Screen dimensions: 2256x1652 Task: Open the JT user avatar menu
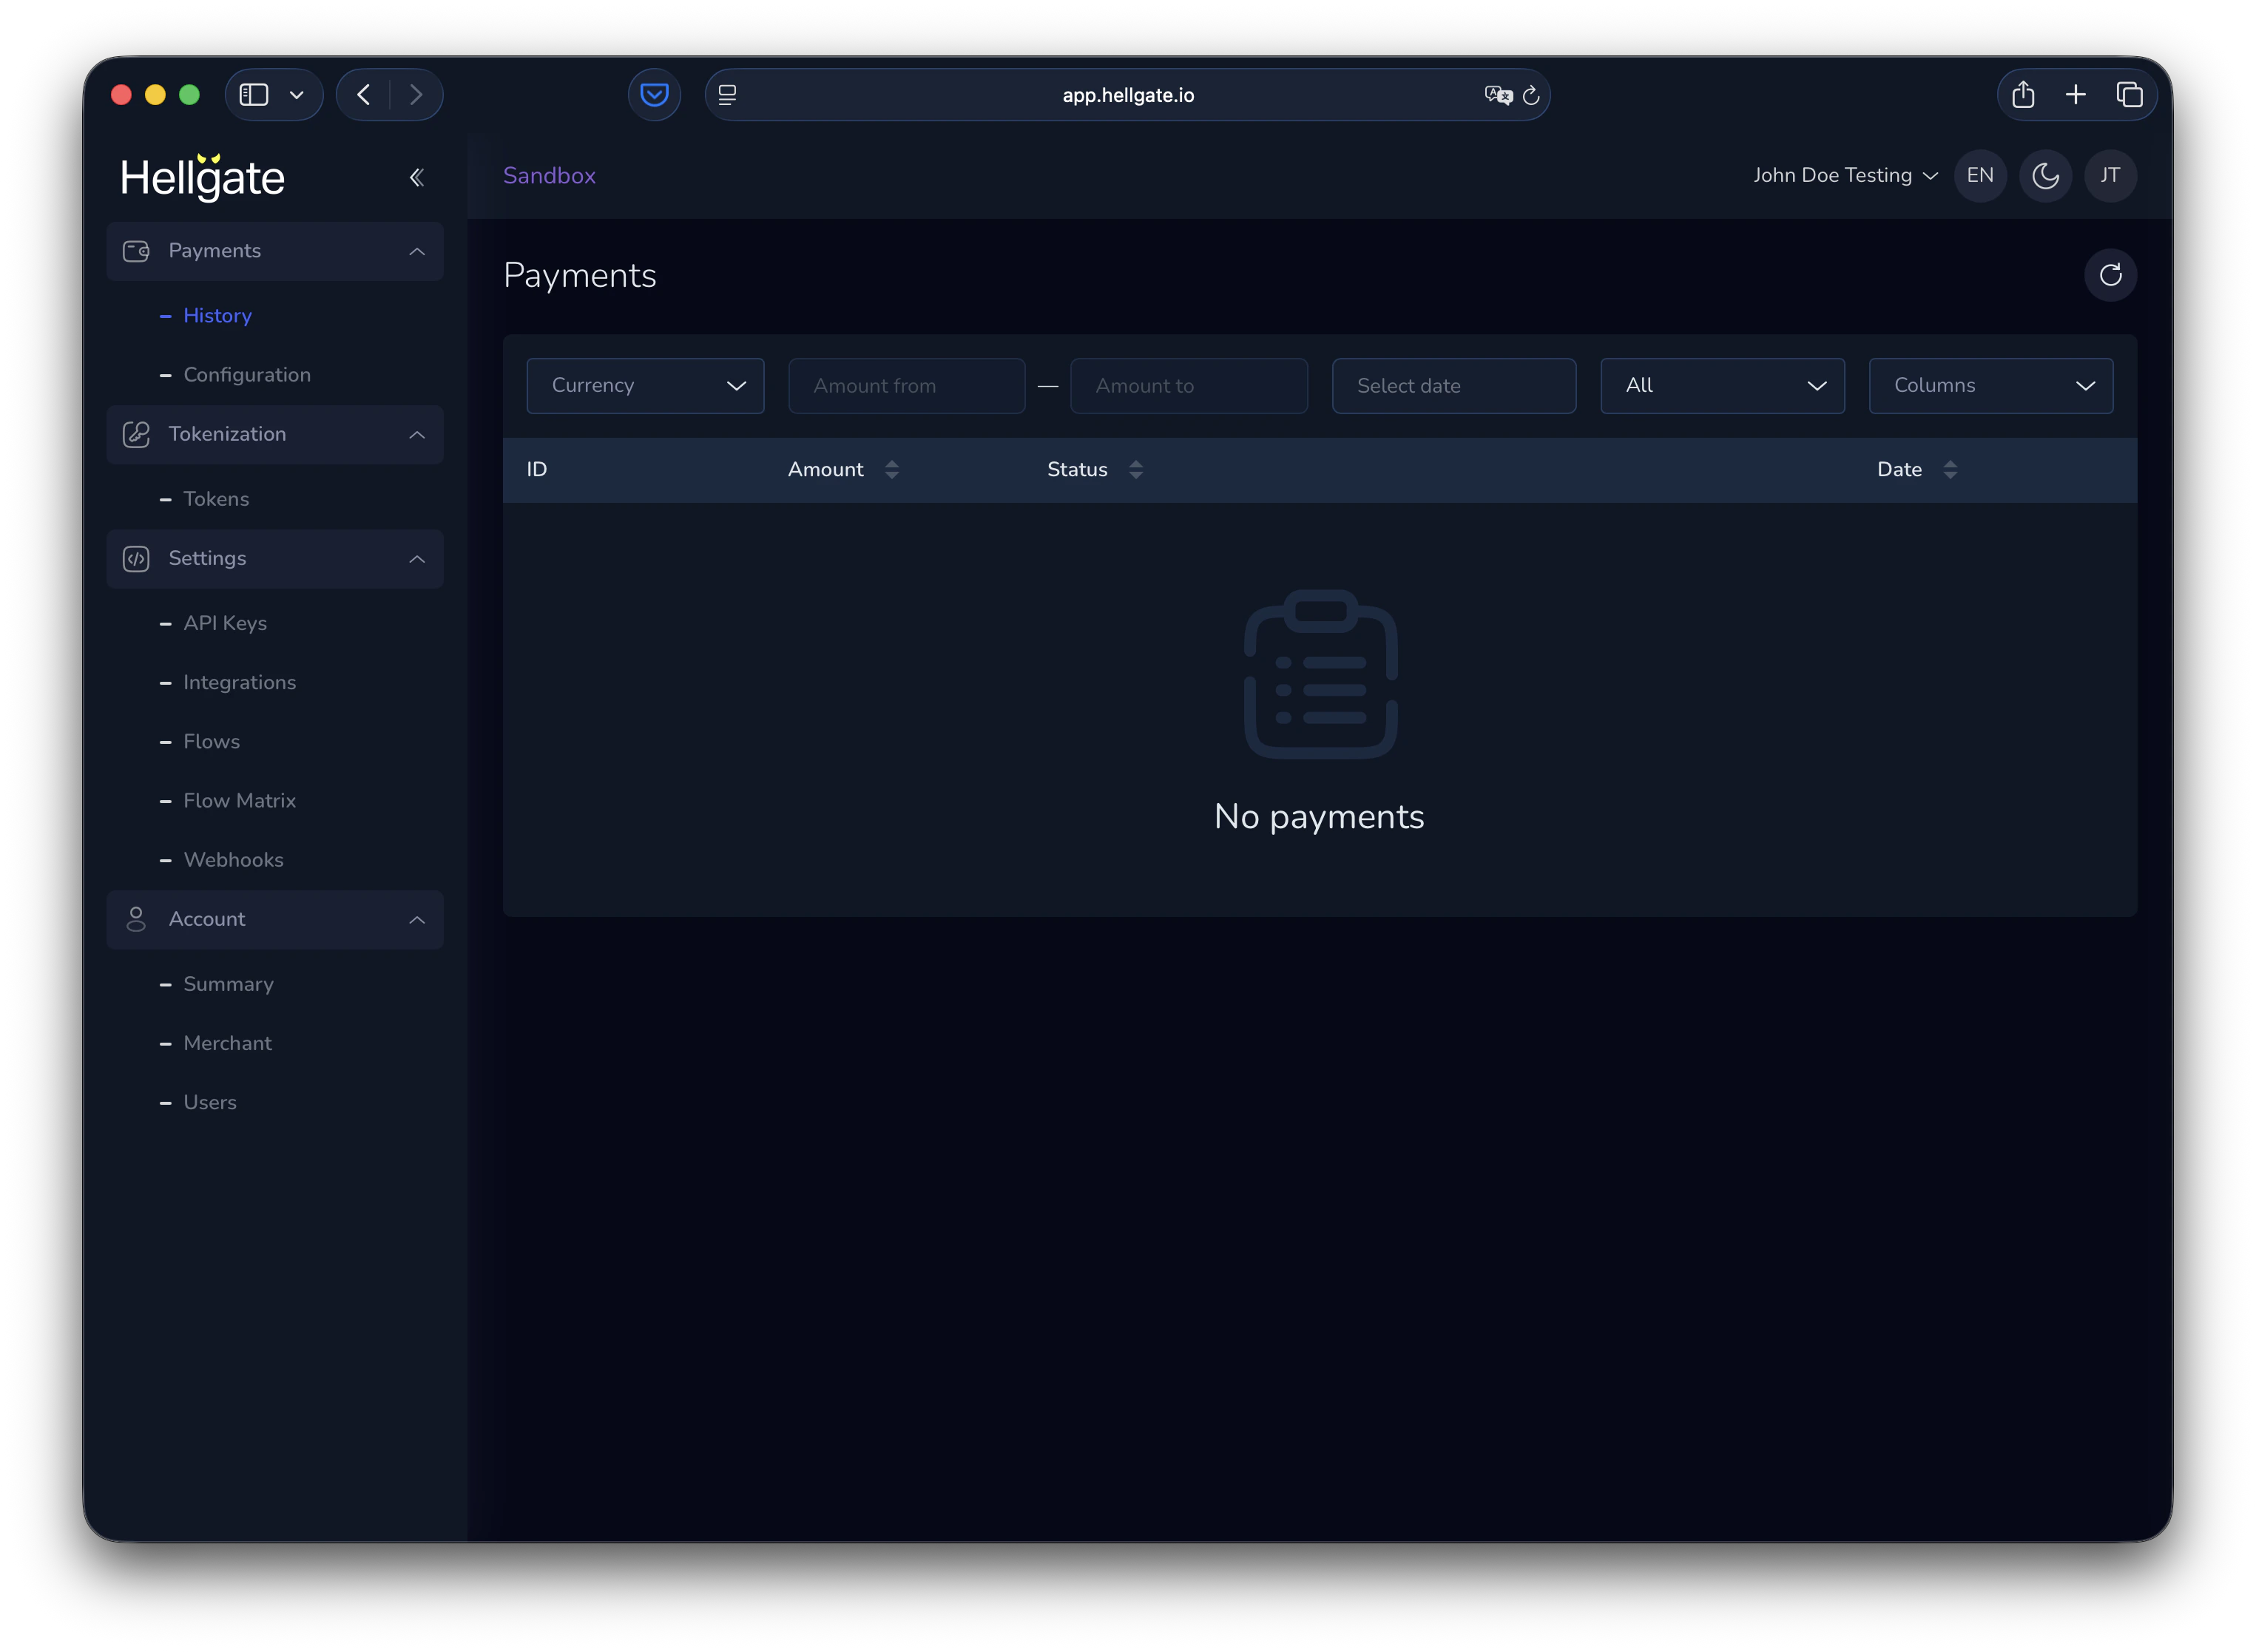[x=2110, y=176]
